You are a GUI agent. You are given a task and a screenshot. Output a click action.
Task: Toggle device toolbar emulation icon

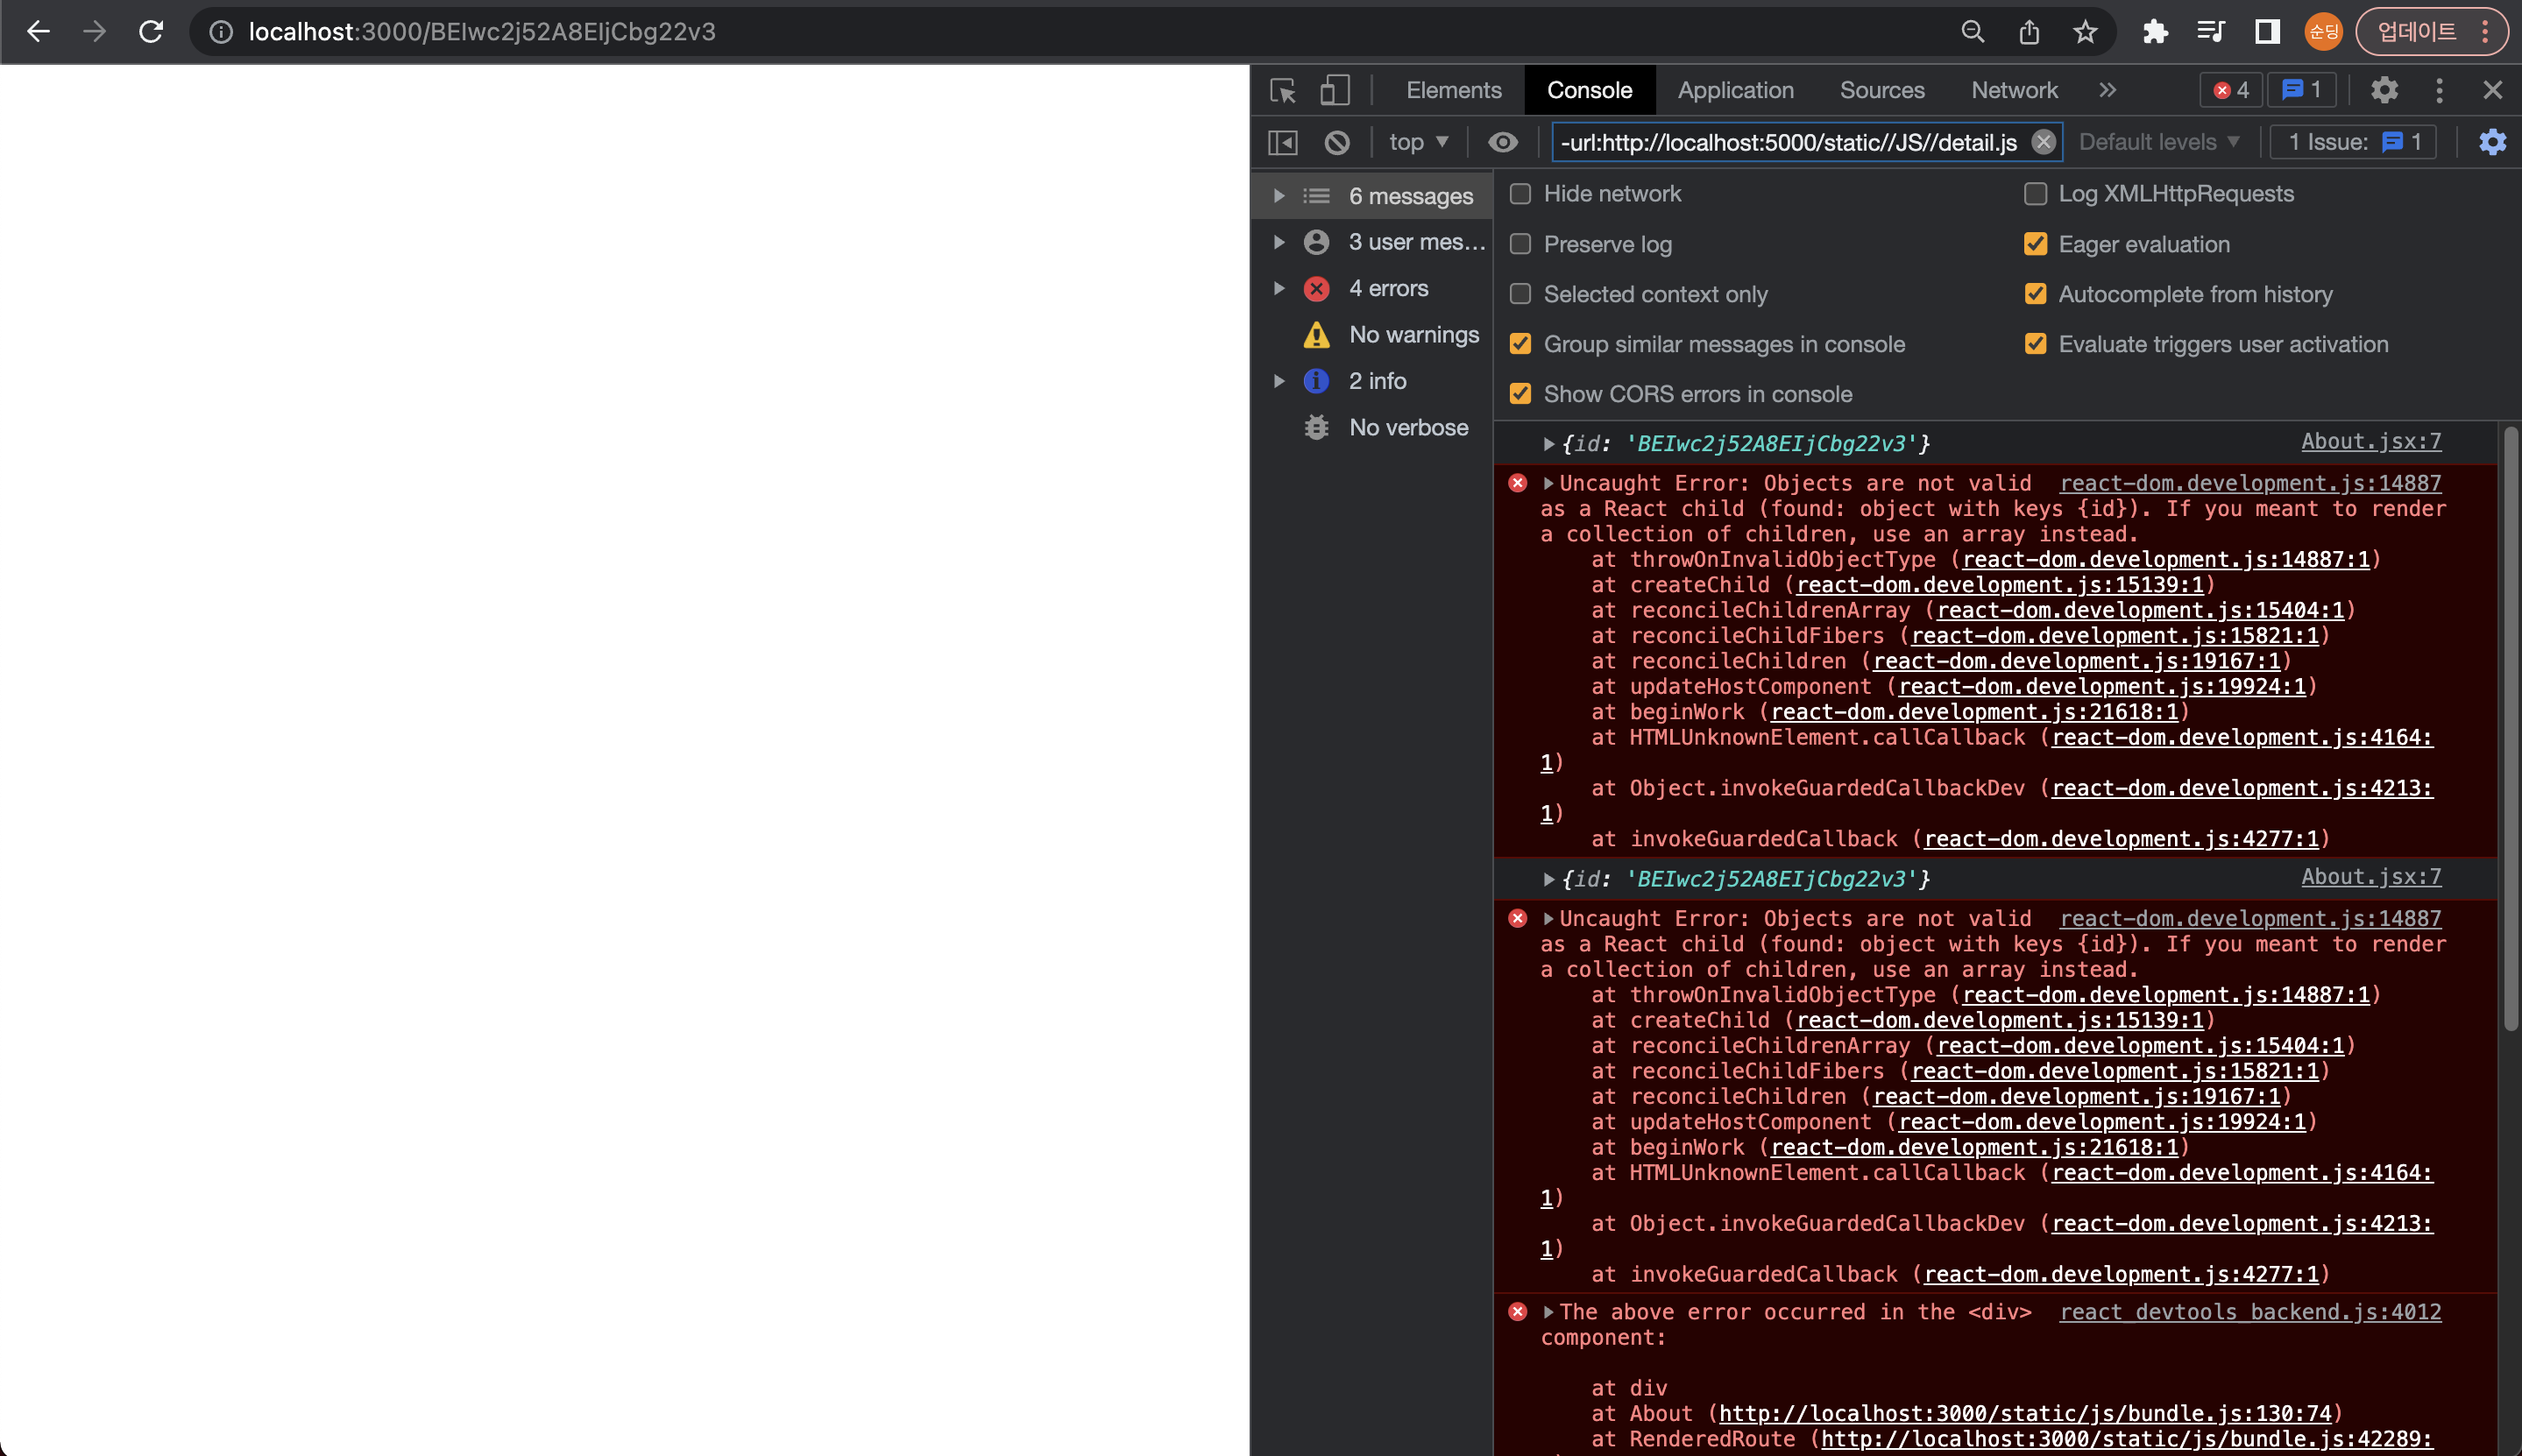[1334, 90]
